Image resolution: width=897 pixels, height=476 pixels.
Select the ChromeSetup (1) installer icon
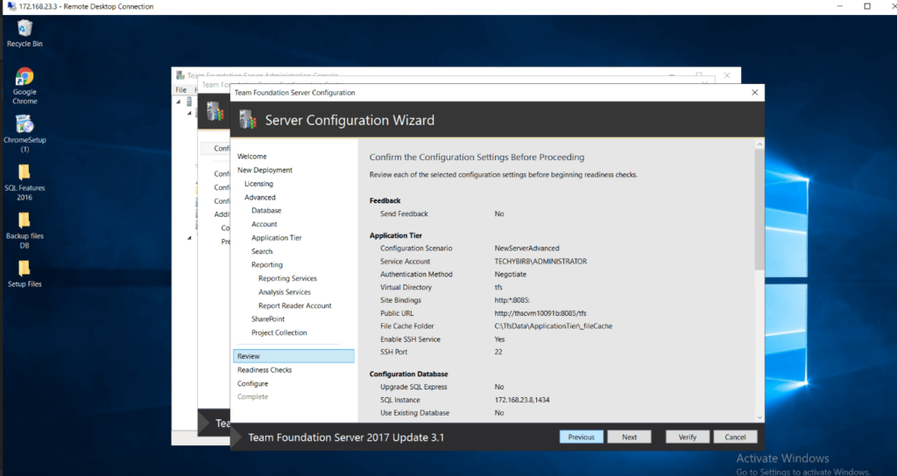click(25, 134)
